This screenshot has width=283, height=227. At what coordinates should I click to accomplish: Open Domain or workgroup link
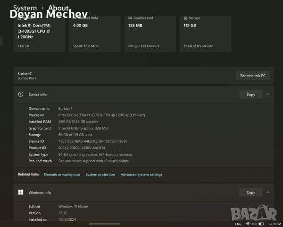tap(62, 175)
